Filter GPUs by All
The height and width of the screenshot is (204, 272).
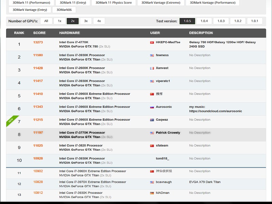click(46, 21)
